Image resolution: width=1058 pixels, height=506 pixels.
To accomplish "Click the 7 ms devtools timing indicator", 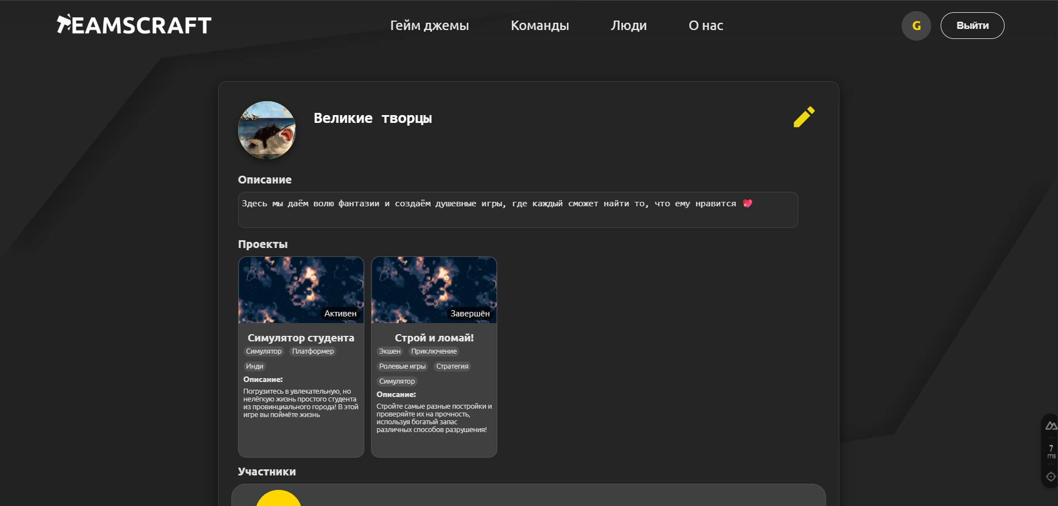I will pyautogui.click(x=1051, y=452).
